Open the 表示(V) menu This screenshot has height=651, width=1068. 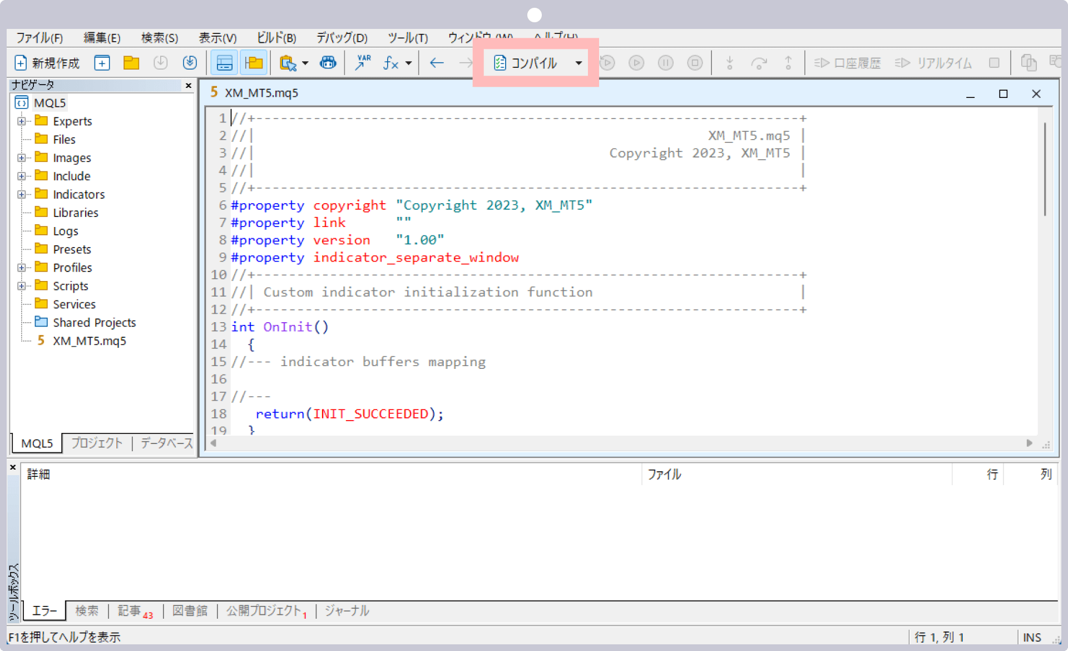pos(217,38)
